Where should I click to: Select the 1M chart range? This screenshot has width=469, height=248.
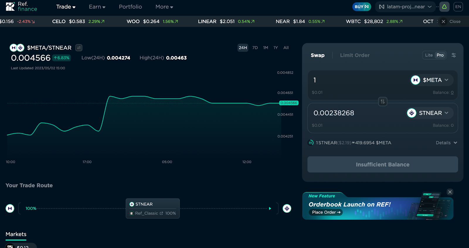(266, 47)
